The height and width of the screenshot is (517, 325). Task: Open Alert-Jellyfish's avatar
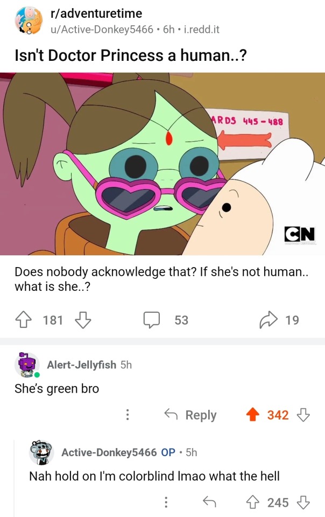click(x=27, y=365)
